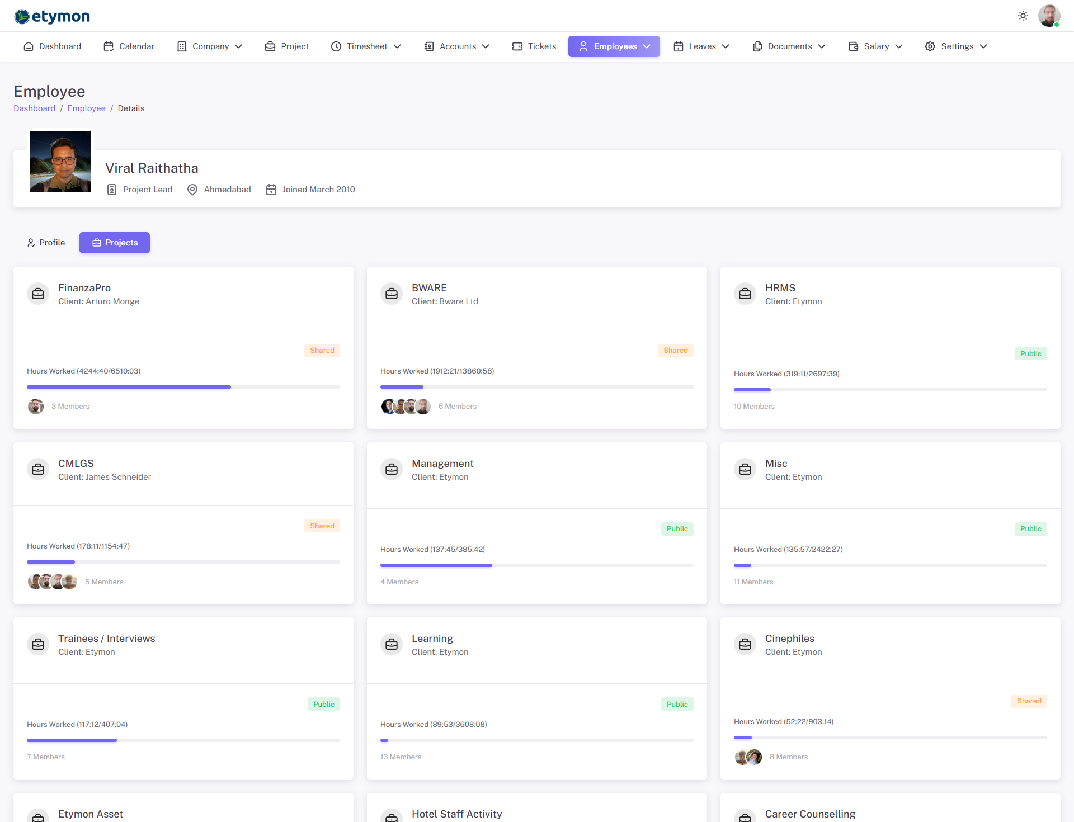The image size is (1074, 822).
Task: Click the FinanzaPro hours worked progress bar
Action: (183, 387)
